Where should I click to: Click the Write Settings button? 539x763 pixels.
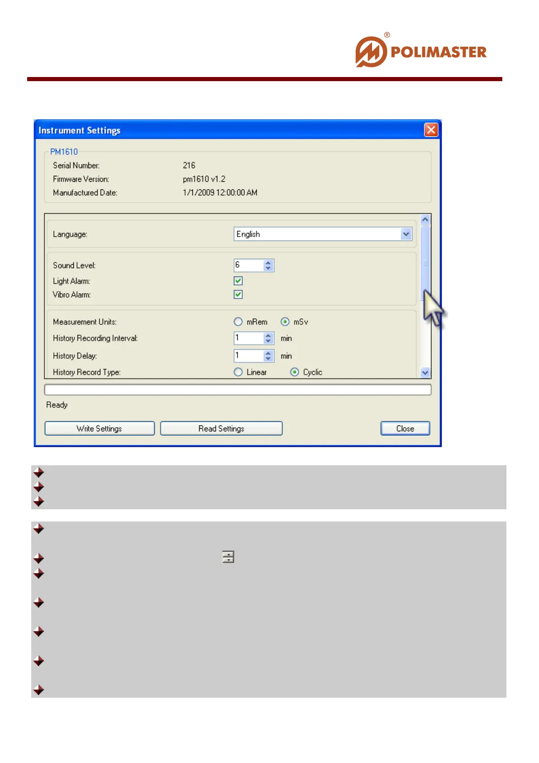tap(100, 429)
